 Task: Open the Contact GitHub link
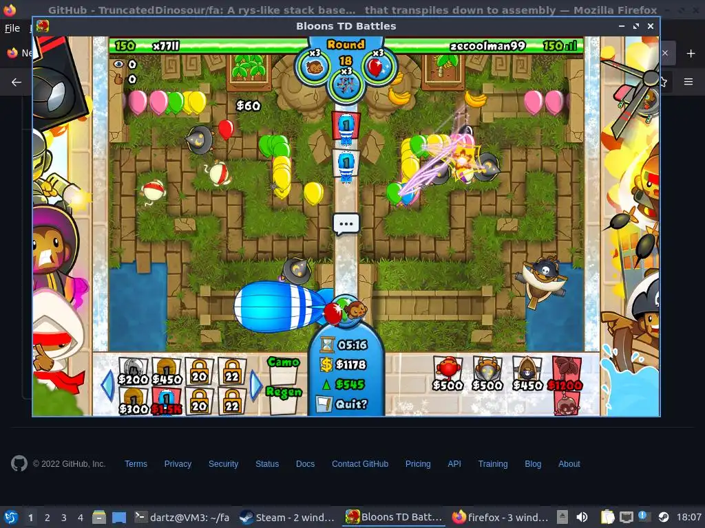pyautogui.click(x=360, y=464)
